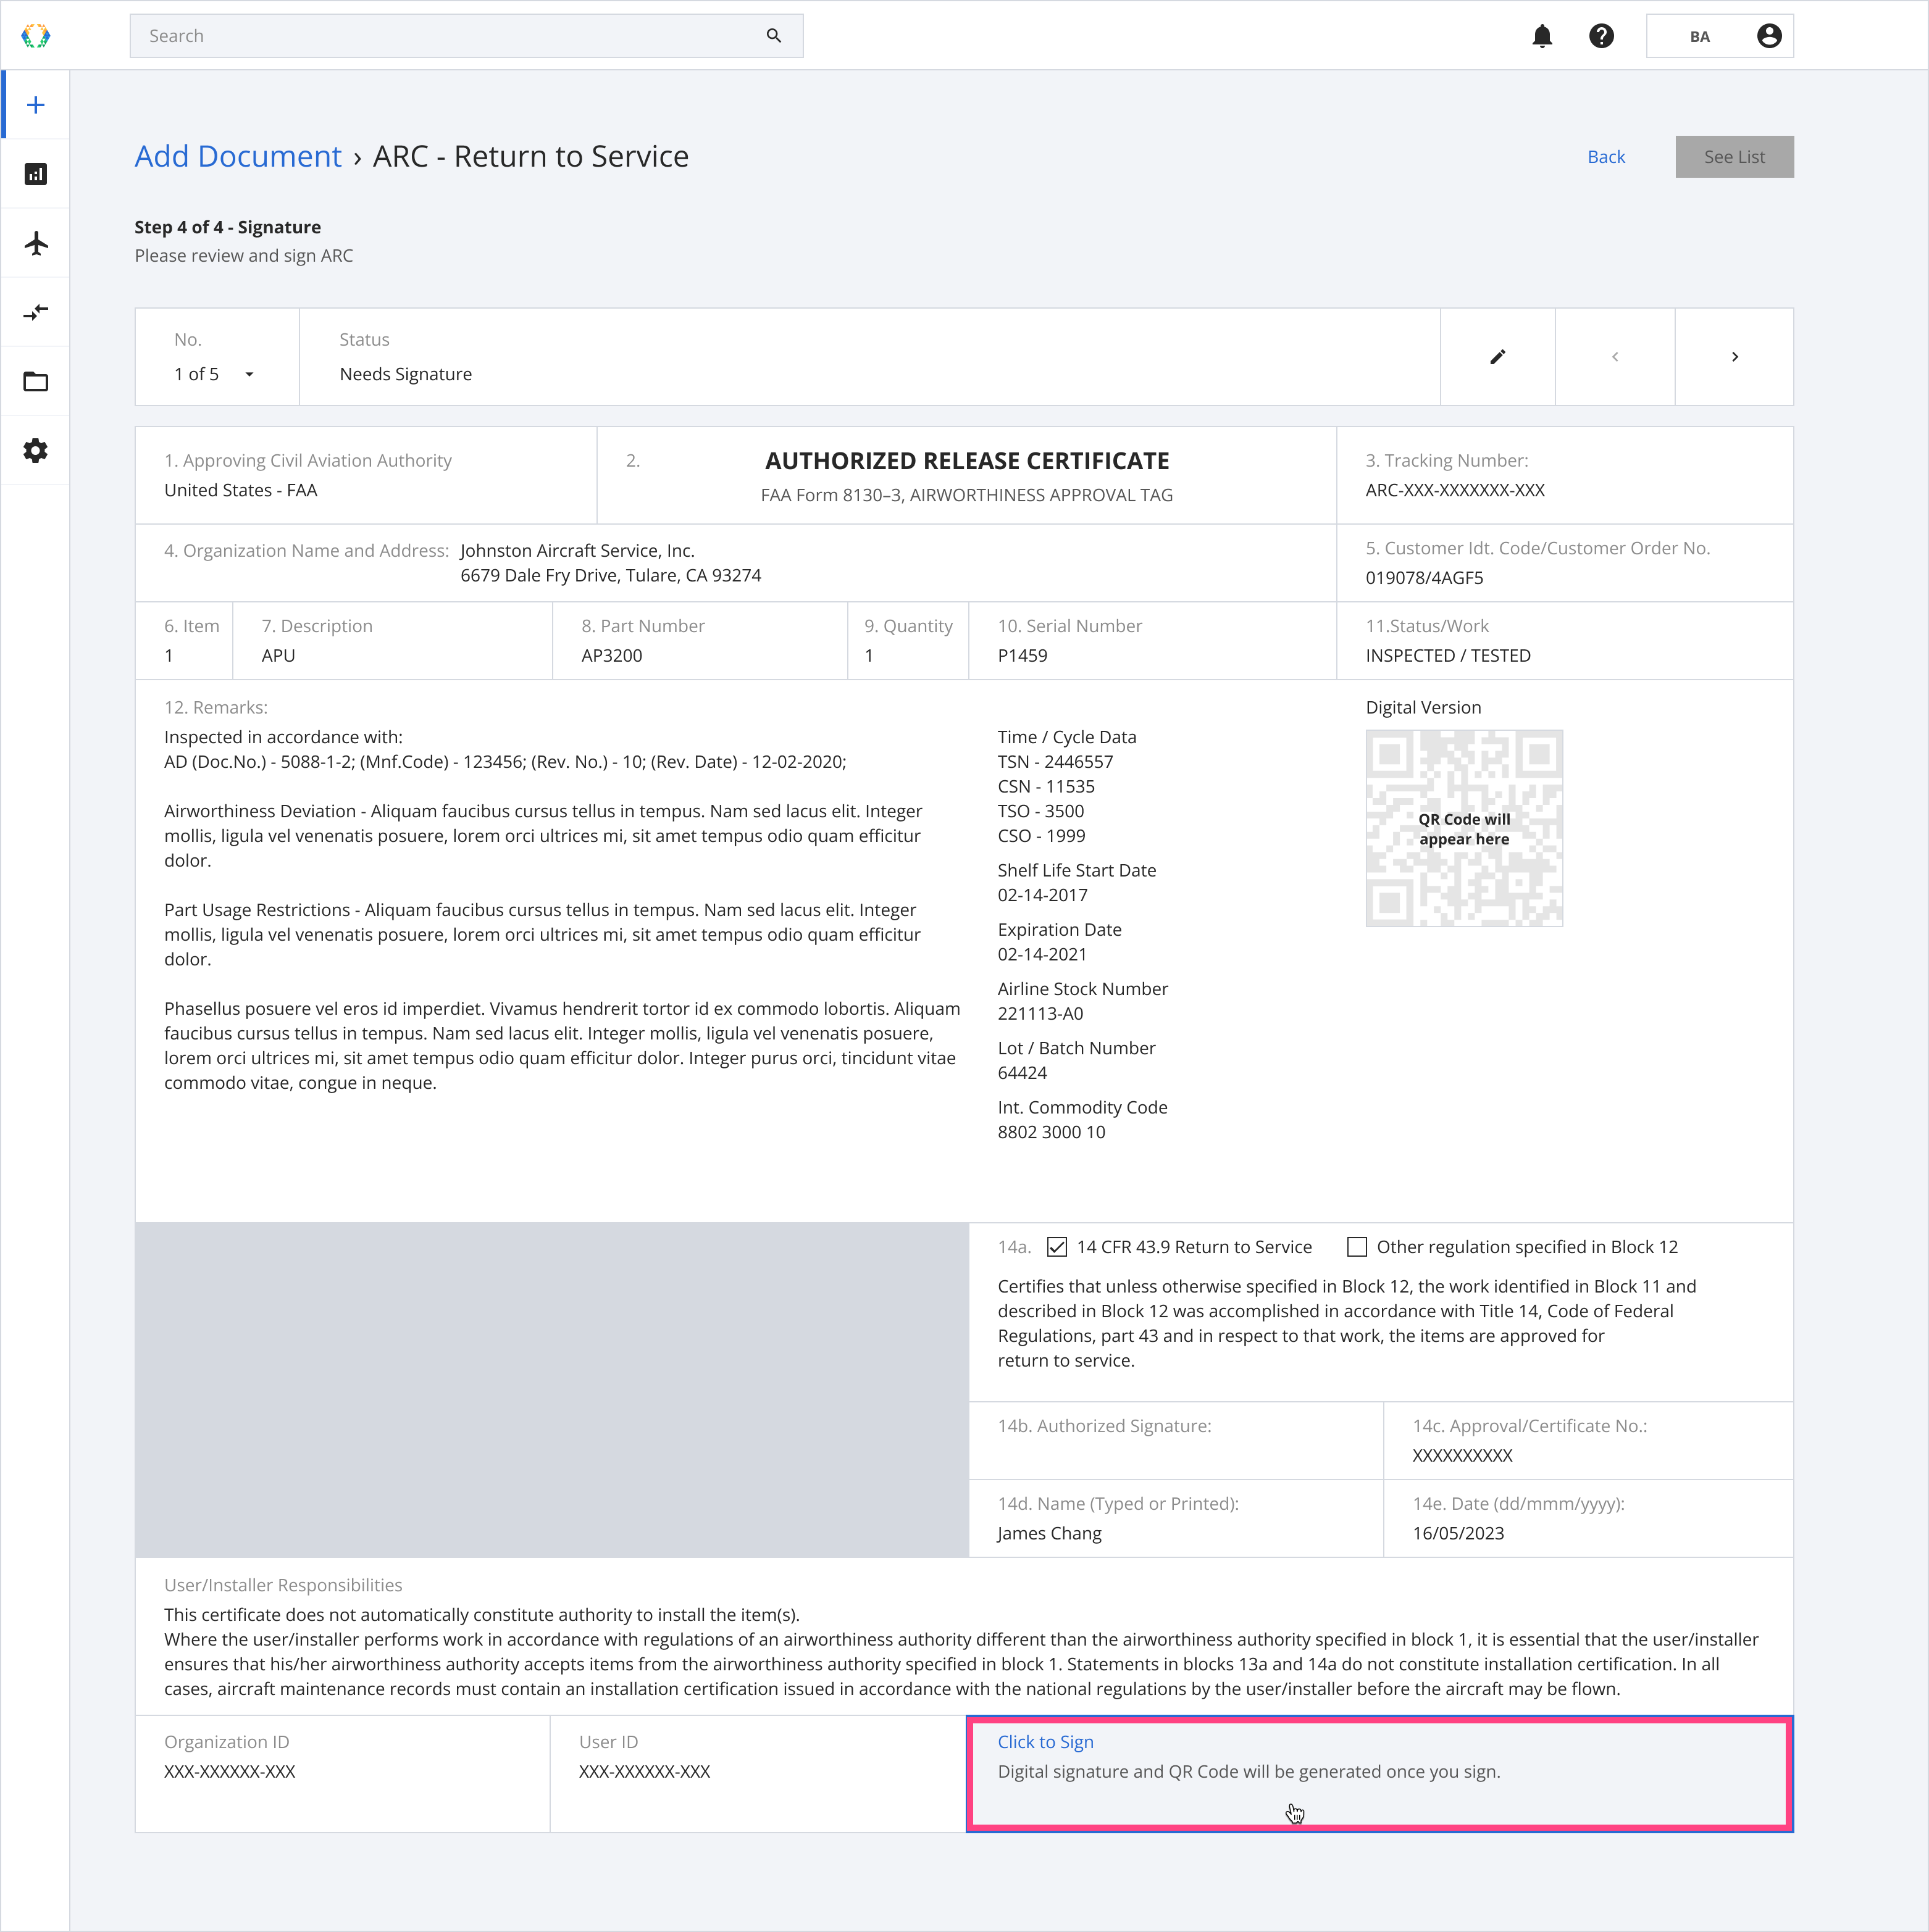The image size is (1929, 1932).
Task: Select TSO - 3500 value
Action: (1040, 811)
